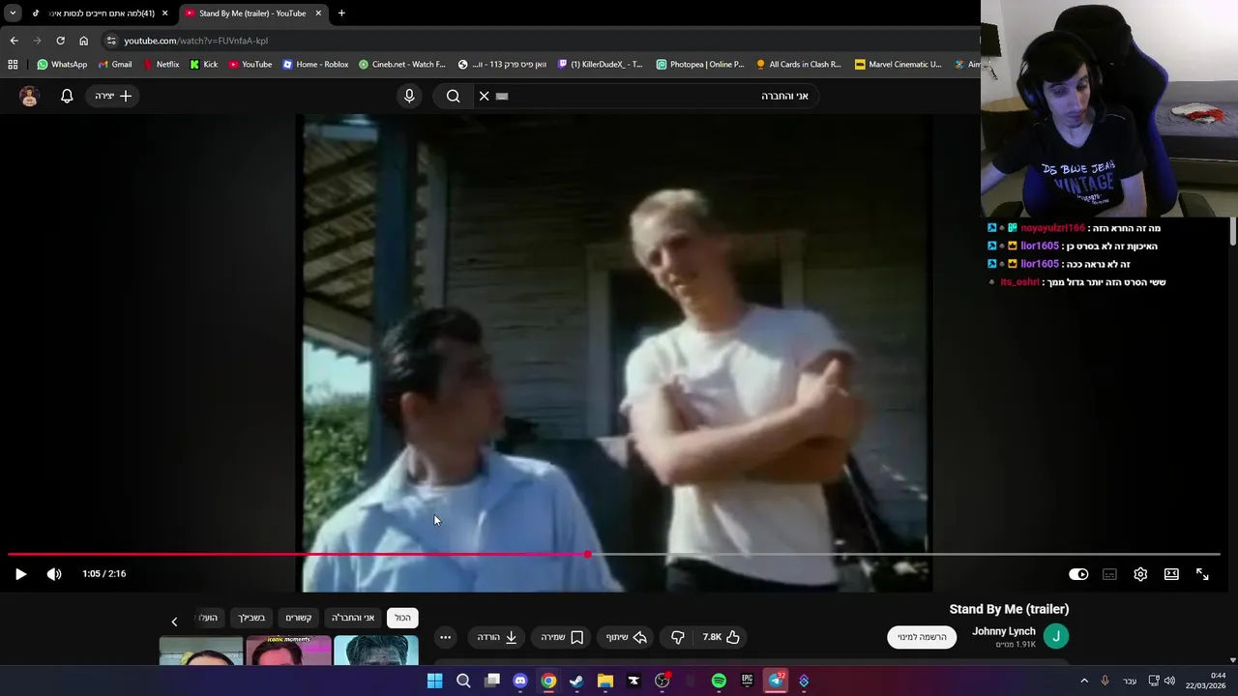This screenshot has height=696, width=1238.
Task: Click the progress bar scrubber dot
Action: click(587, 555)
